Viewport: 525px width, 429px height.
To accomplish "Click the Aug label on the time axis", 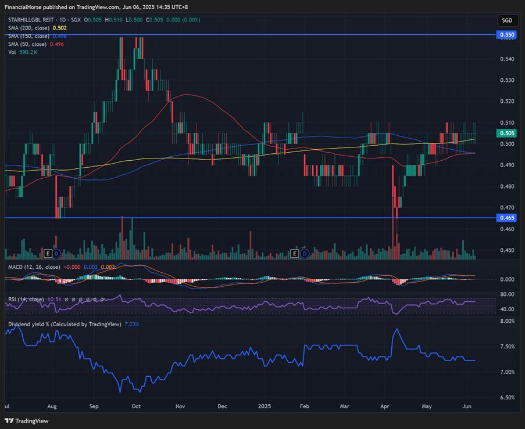I will 52,406.
